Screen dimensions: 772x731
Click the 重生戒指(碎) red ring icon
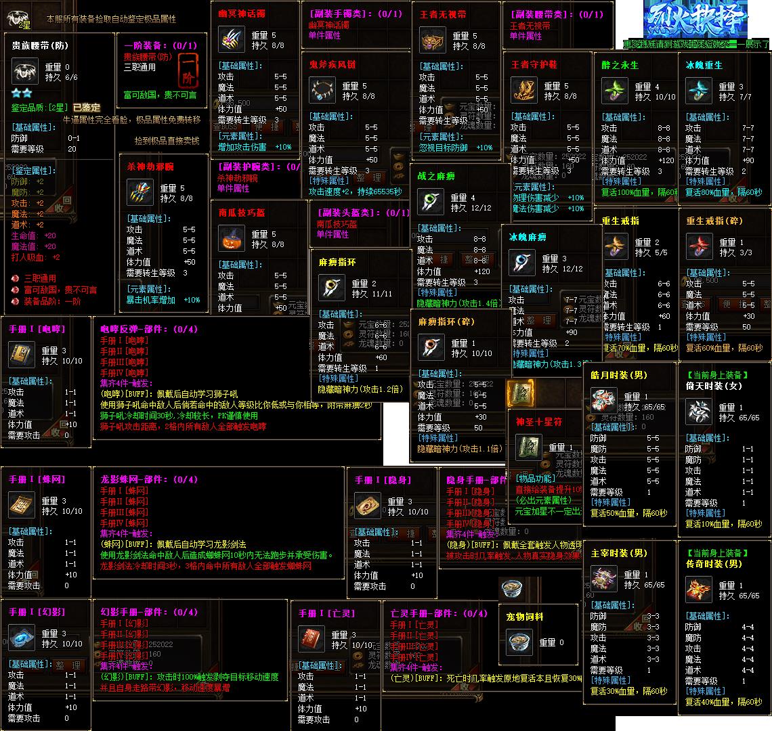[700, 246]
